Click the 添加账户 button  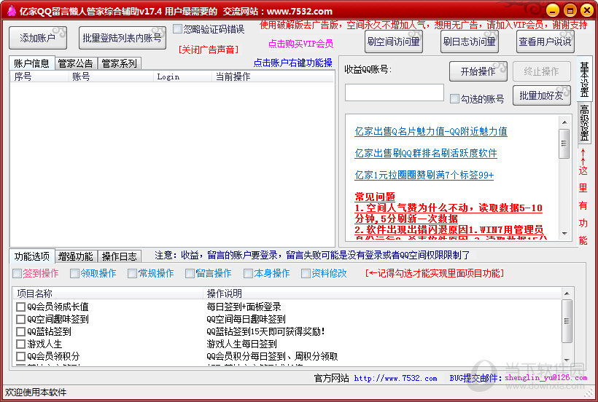point(38,38)
